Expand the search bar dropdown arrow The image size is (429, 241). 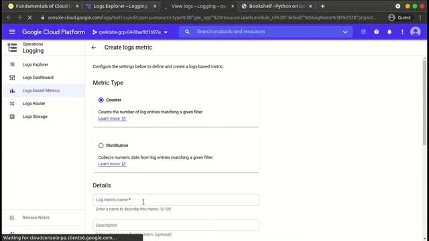[345, 32]
